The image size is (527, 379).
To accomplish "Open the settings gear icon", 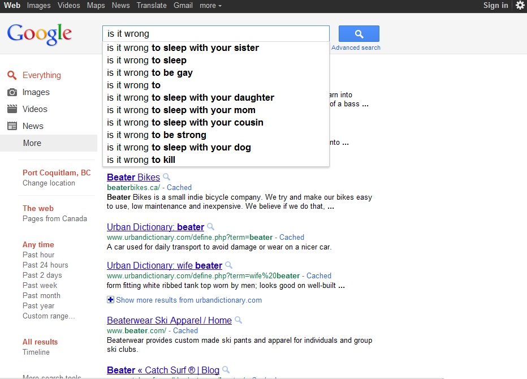I will [520, 5].
